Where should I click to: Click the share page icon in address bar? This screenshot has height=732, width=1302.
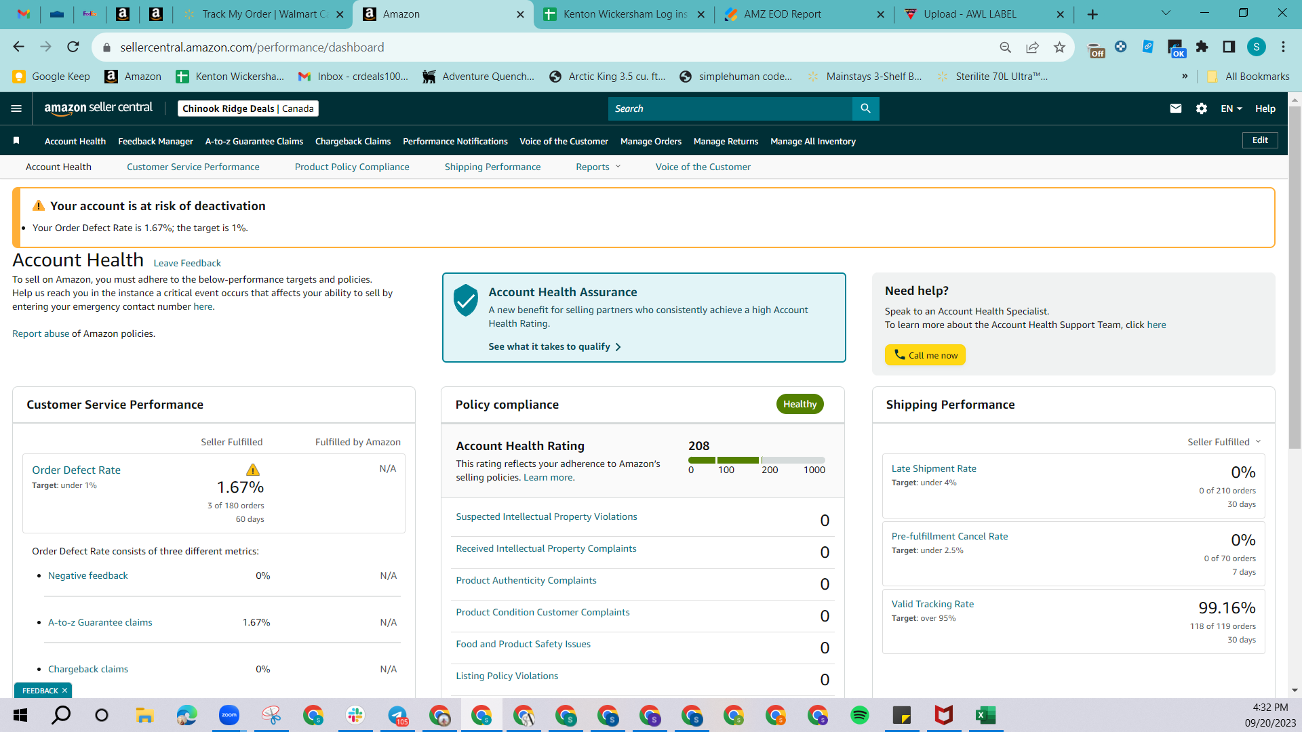coord(1032,47)
